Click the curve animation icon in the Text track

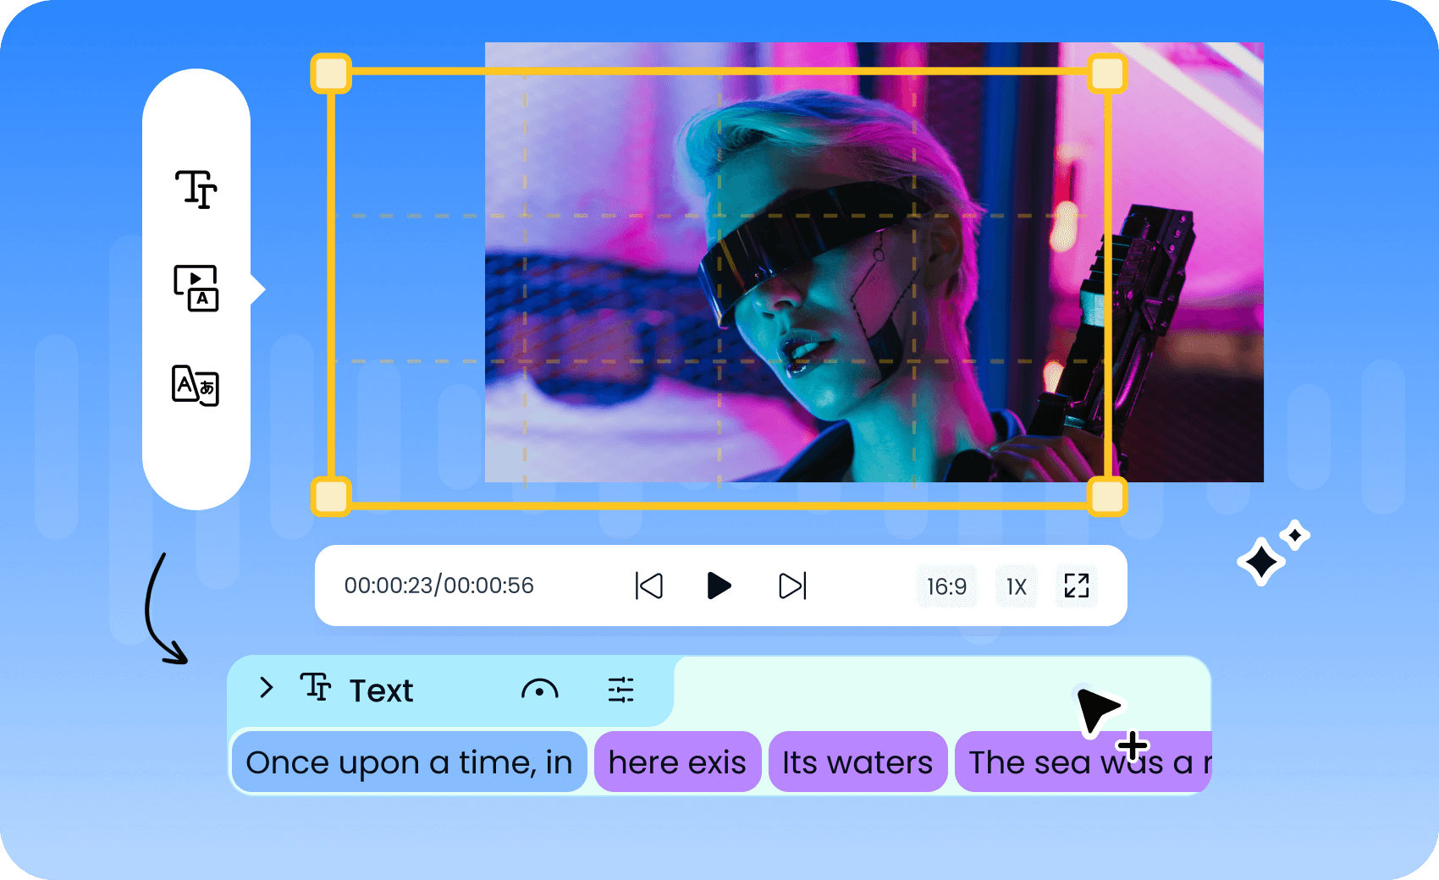click(x=539, y=690)
